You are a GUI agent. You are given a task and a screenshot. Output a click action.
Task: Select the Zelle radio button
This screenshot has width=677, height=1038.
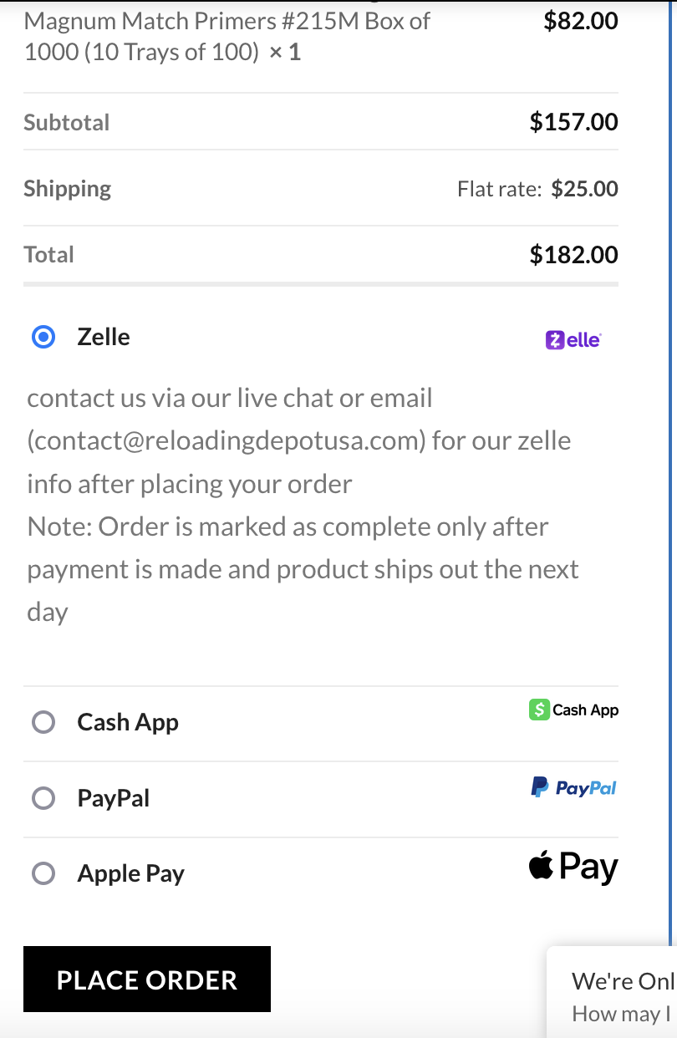click(43, 337)
